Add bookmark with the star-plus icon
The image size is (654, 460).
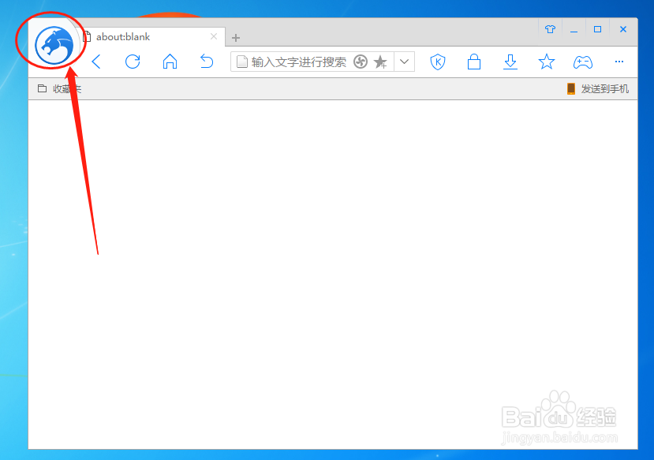click(380, 62)
